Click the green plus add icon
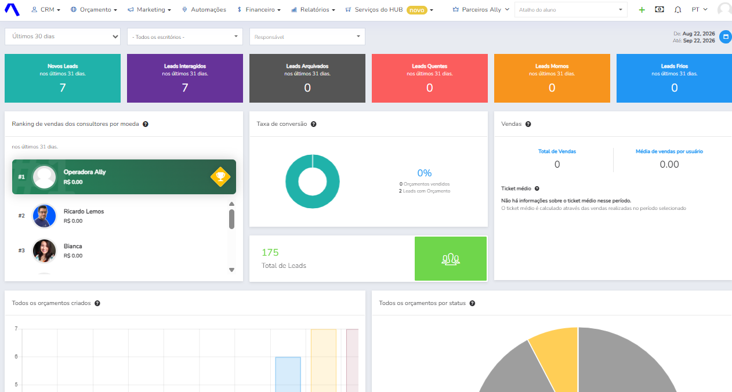This screenshot has width=732, height=392. (642, 10)
